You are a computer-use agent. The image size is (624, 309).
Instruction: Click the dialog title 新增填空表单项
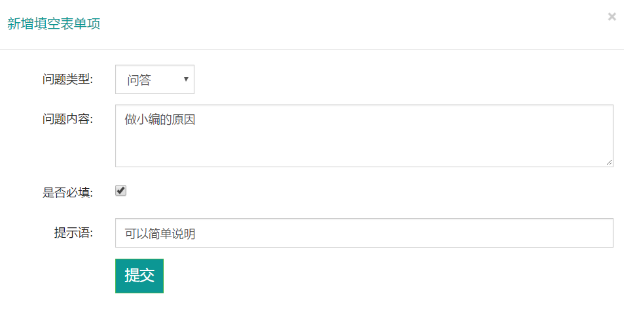click(54, 24)
